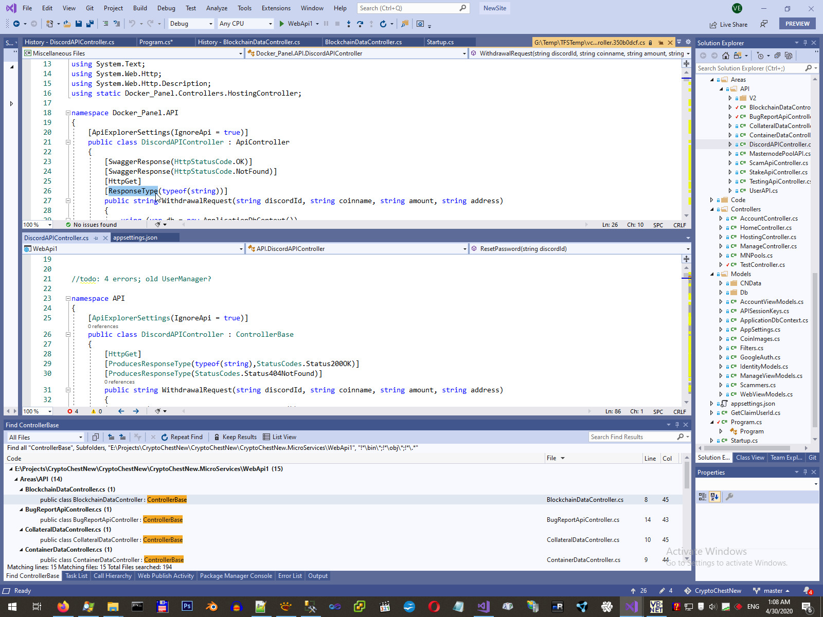This screenshot has height=617, width=823.
Task: Click the Repeat Find button
Action: [x=182, y=437]
